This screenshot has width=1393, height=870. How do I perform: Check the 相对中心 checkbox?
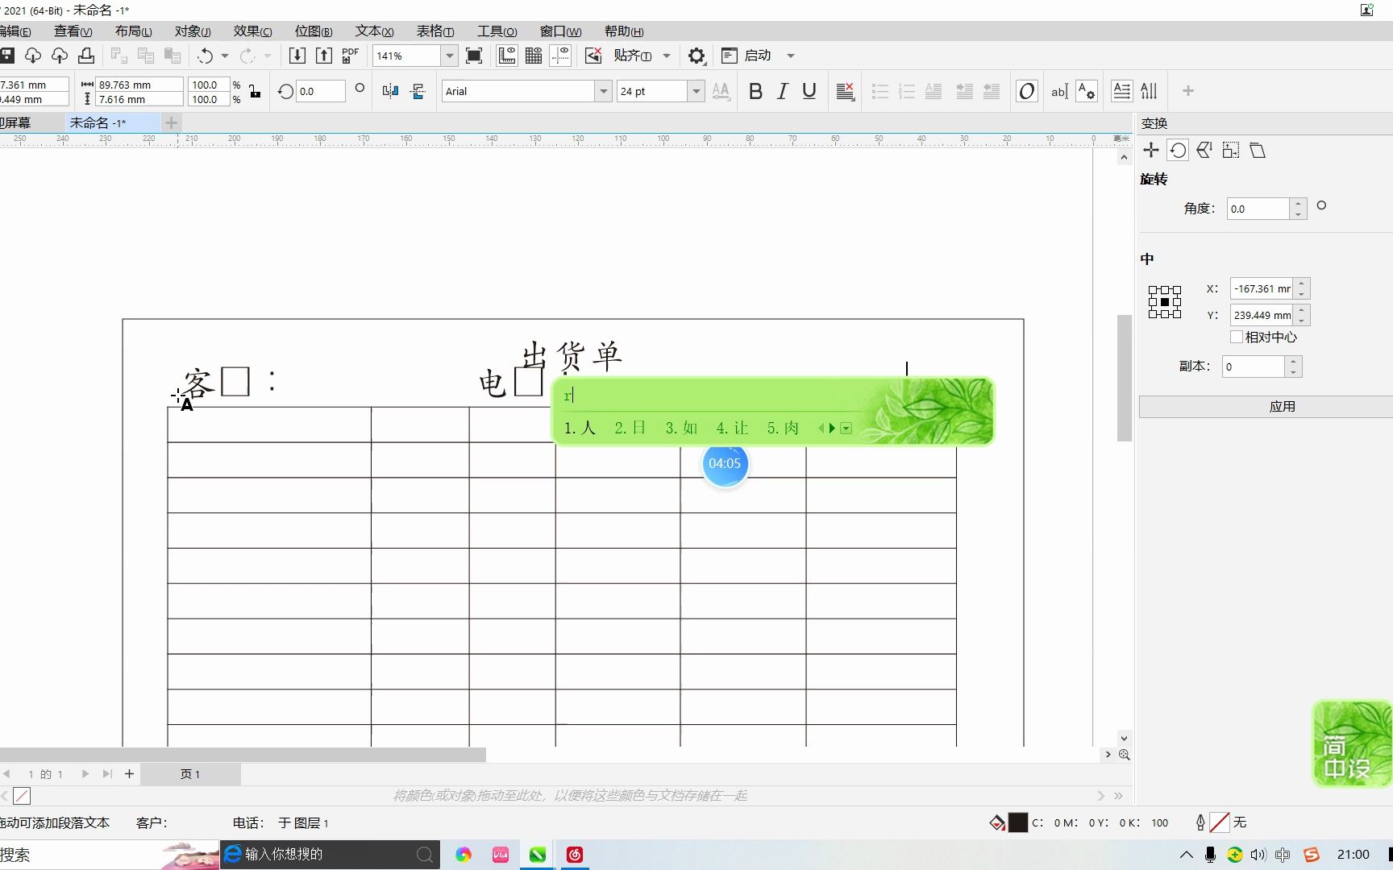click(1237, 337)
